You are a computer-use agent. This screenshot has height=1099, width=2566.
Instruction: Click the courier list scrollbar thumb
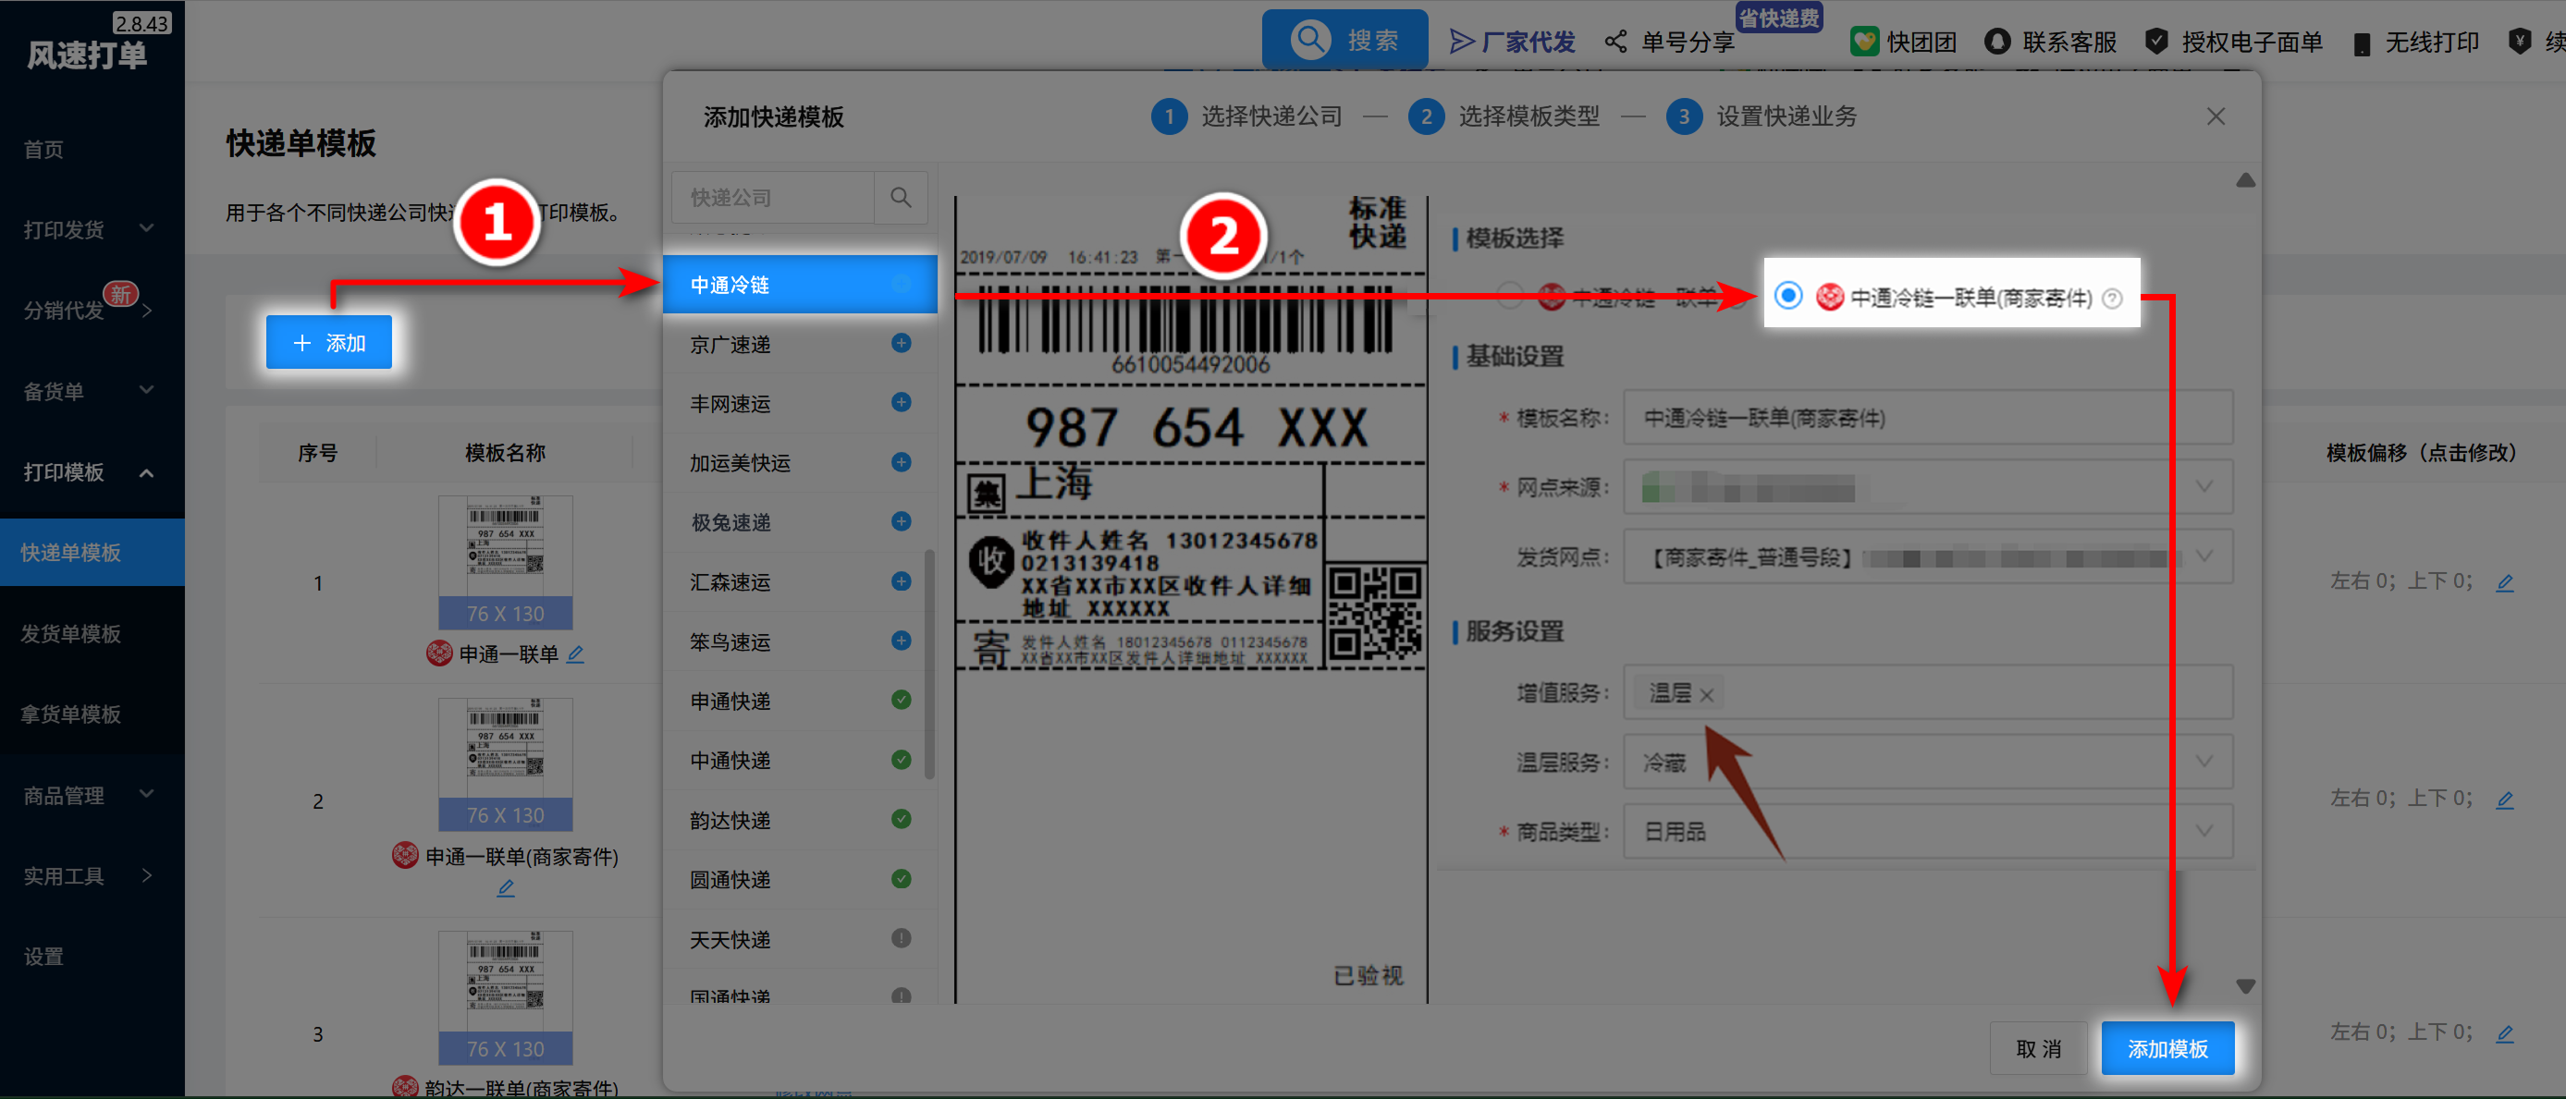929,664
